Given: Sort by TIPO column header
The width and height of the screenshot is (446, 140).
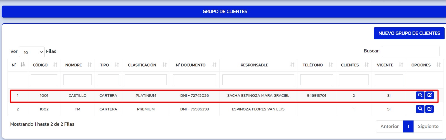Looking at the screenshot, I should [x=105, y=65].
